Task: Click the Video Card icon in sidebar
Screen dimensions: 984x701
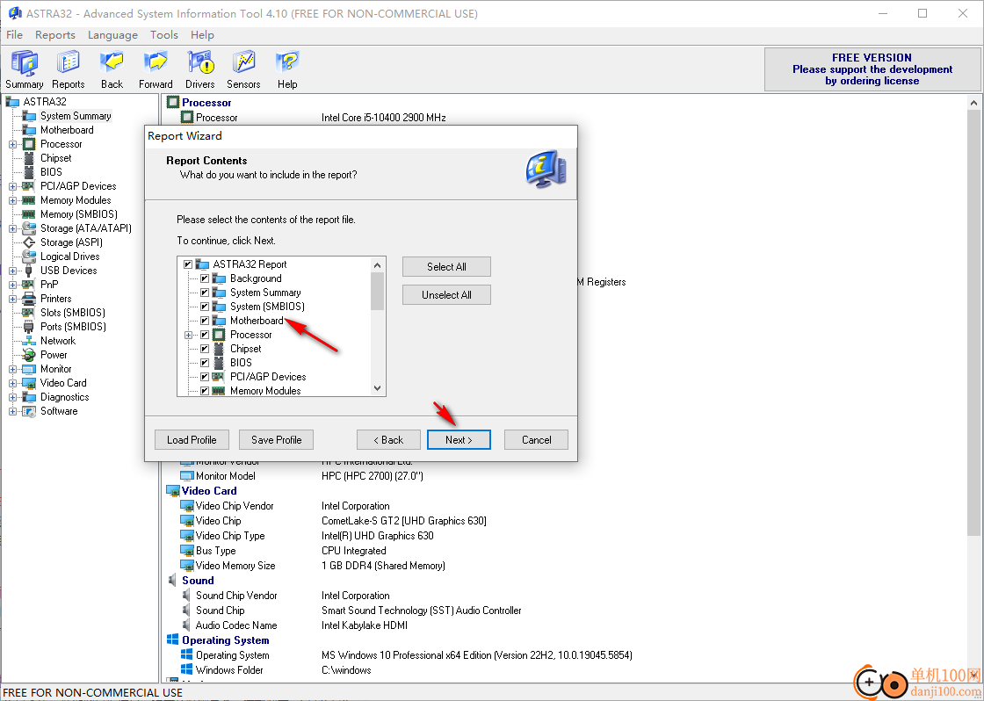Action: pos(29,383)
